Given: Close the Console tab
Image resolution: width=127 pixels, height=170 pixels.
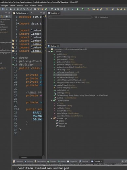Looking at the screenshot, I should (102, 161).
